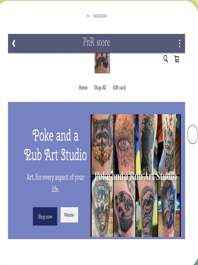Viewport: 198px width, 265px height.
Task: View the shopping cart
Action: point(177,59)
